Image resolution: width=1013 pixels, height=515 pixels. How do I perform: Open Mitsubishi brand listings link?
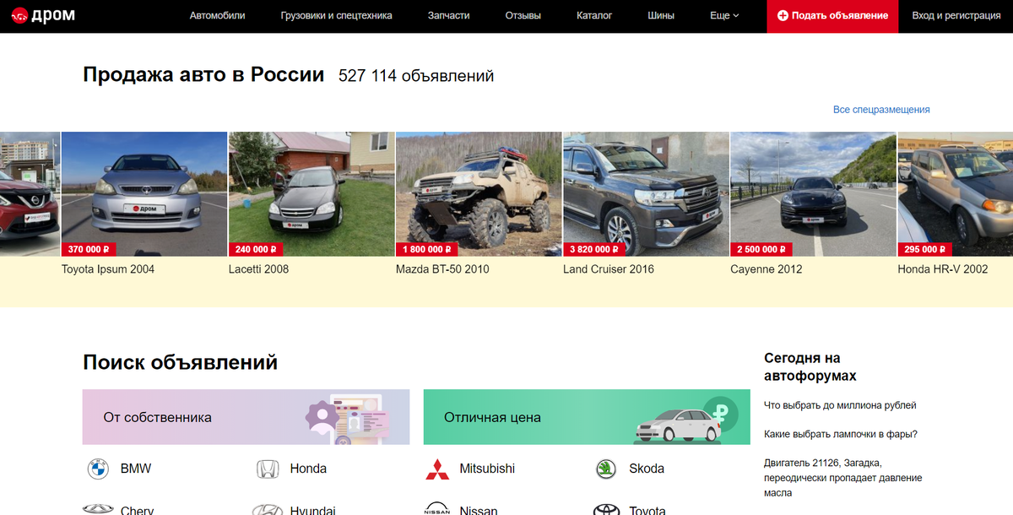(x=487, y=469)
